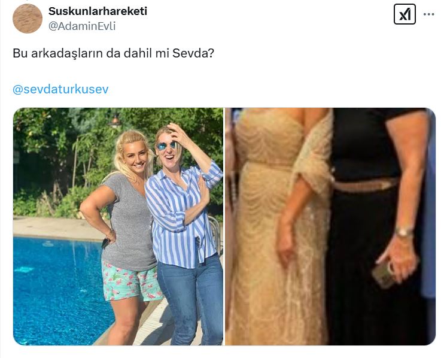
Task: Visit the @AdaminEvli handle
Action: tap(82, 26)
